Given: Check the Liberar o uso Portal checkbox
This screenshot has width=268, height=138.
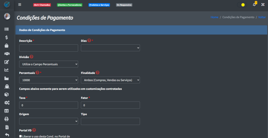Looking at the screenshot, I should [x=21, y=136].
